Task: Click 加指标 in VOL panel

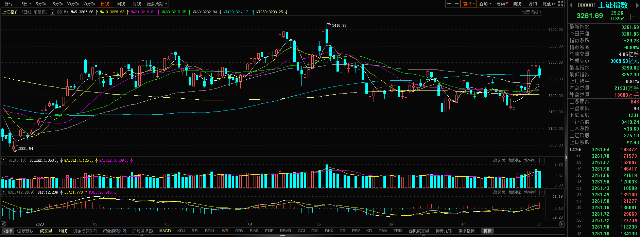Action: (515, 160)
